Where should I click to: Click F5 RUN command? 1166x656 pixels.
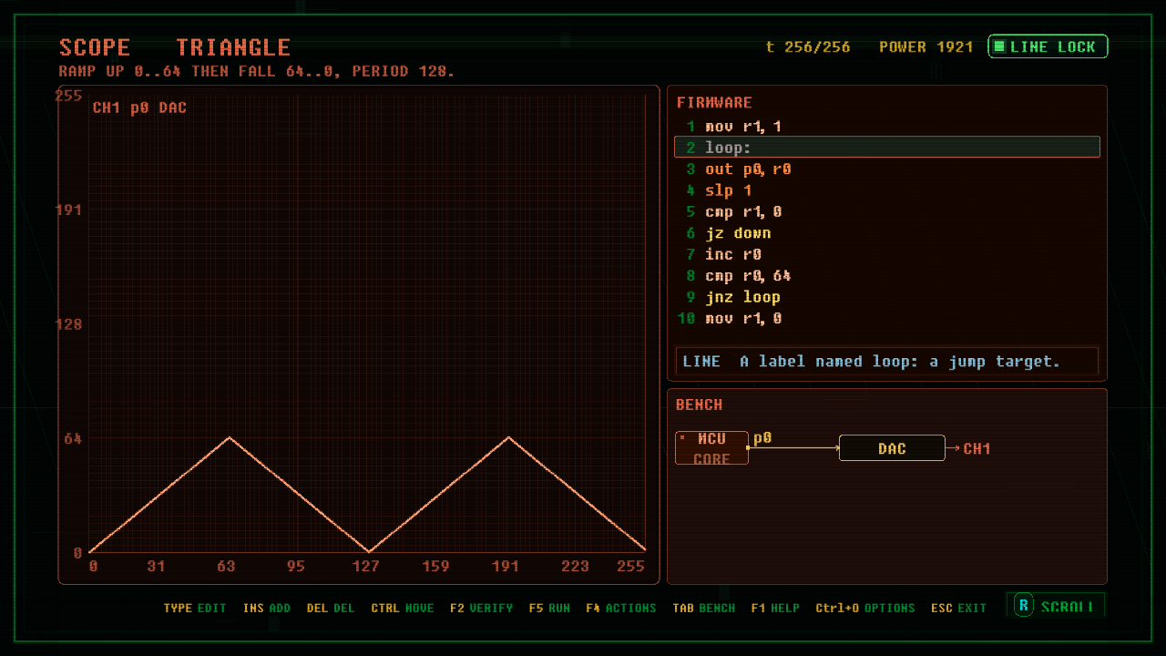click(549, 608)
